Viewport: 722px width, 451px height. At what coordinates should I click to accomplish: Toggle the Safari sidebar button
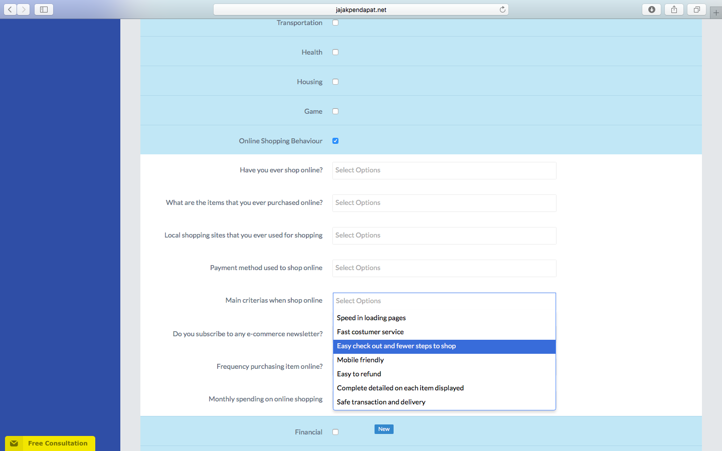[x=44, y=10]
